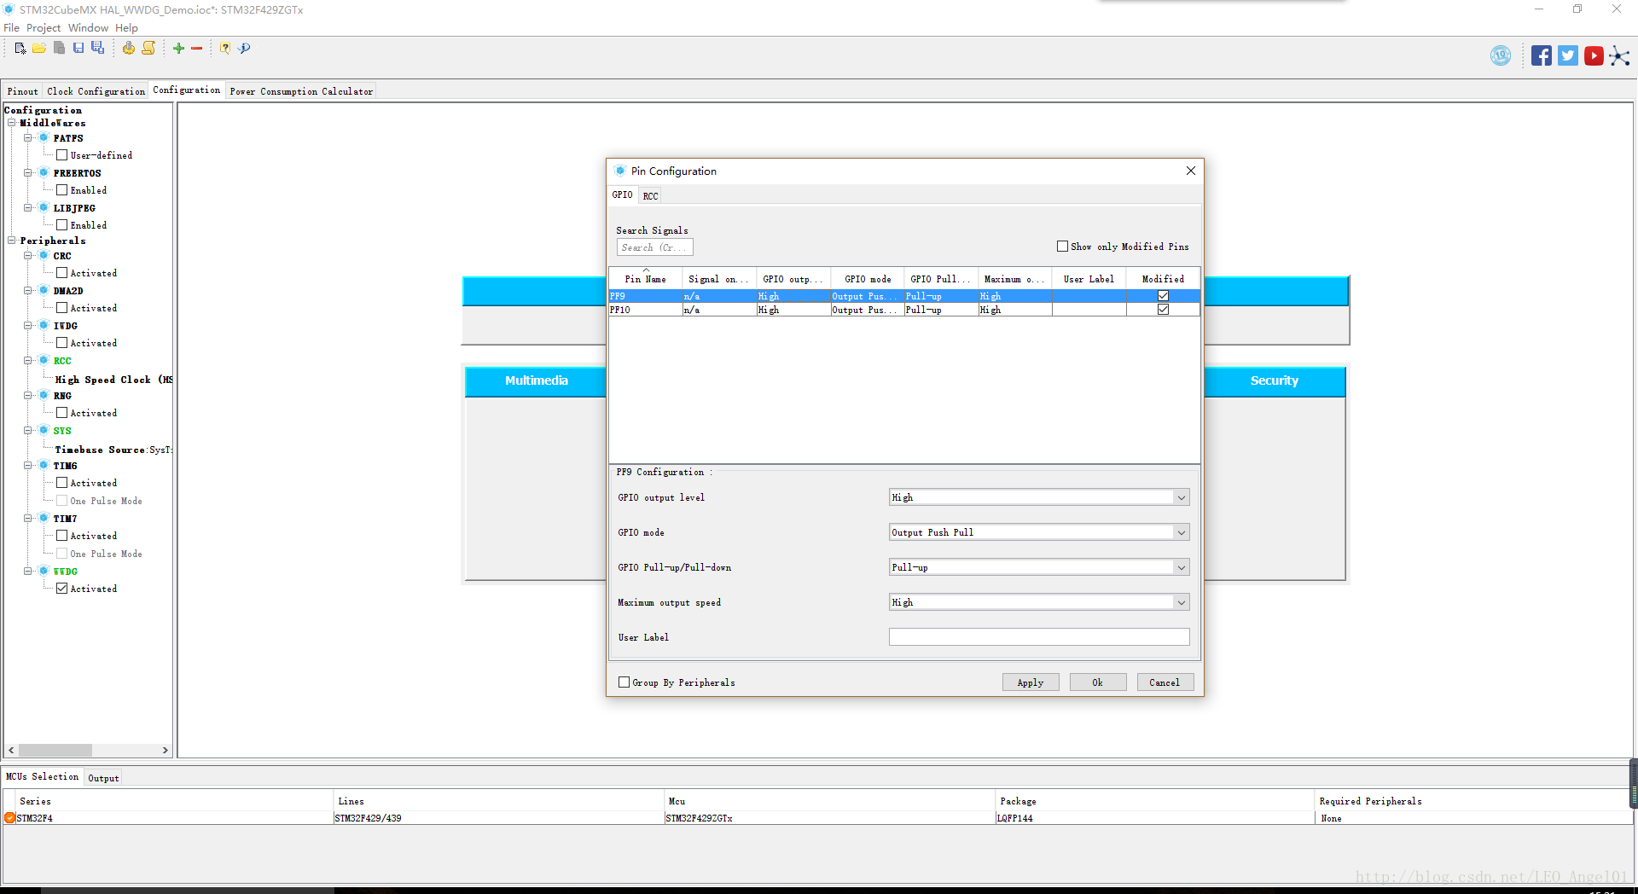Click the FATFS cube icon in tree
Screen dimensions: 1638x894
(x=44, y=137)
